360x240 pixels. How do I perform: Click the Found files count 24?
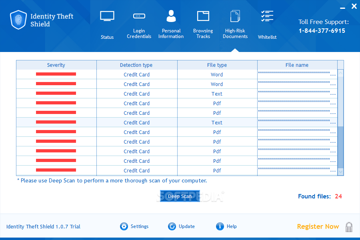(x=338, y=196)
